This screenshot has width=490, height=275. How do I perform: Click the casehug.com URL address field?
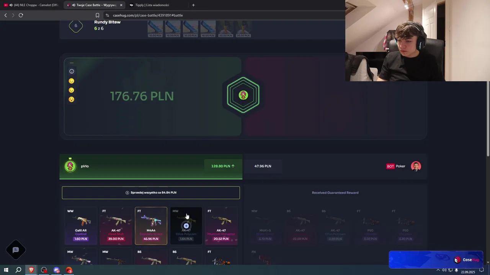pos(148,15)
